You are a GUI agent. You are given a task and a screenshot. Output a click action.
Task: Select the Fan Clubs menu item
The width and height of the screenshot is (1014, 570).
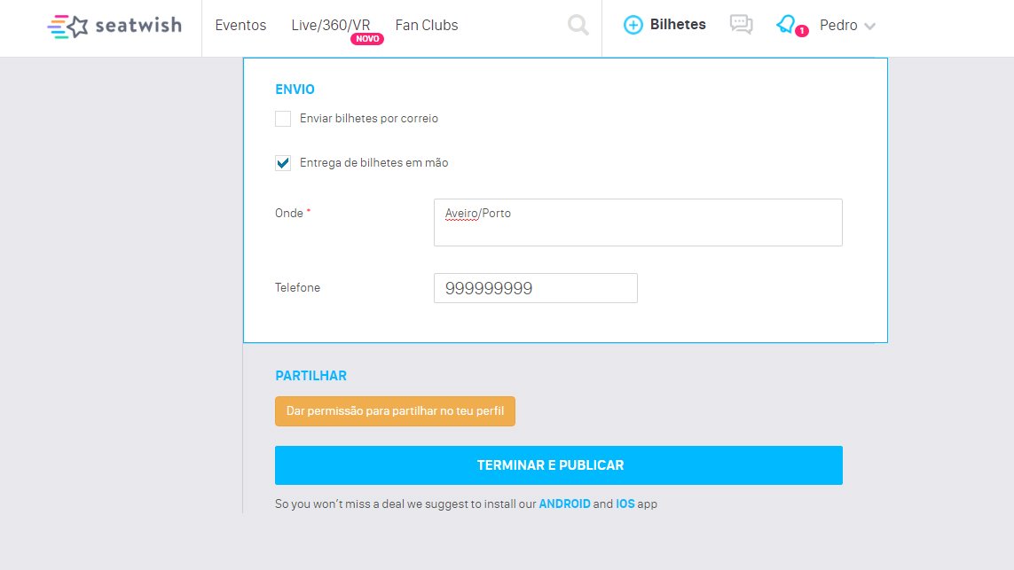[x=426, y=25]
